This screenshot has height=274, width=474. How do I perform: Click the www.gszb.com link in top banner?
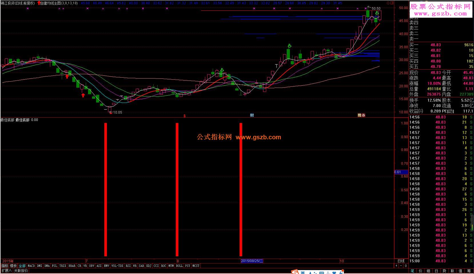[440, 14]
